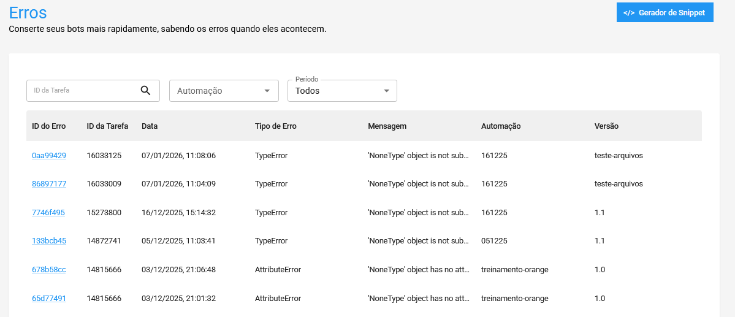The width and height of the screenshot is (735, 317).
Task: Open error link 133bcb45
Action: coord(49,241)
